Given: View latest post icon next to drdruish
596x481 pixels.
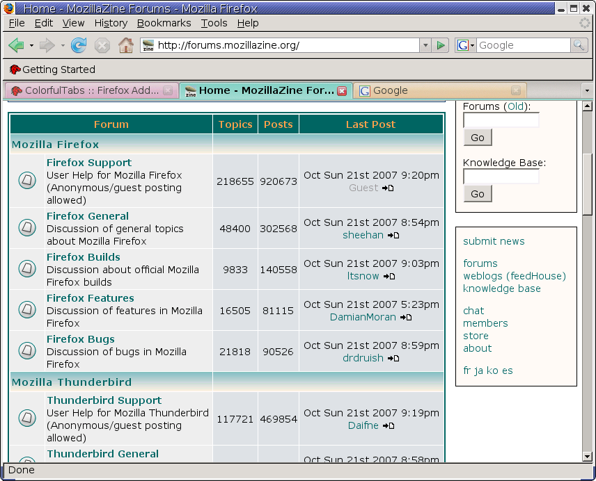Looking at the screenshot, I should click(x=393, y=359).
